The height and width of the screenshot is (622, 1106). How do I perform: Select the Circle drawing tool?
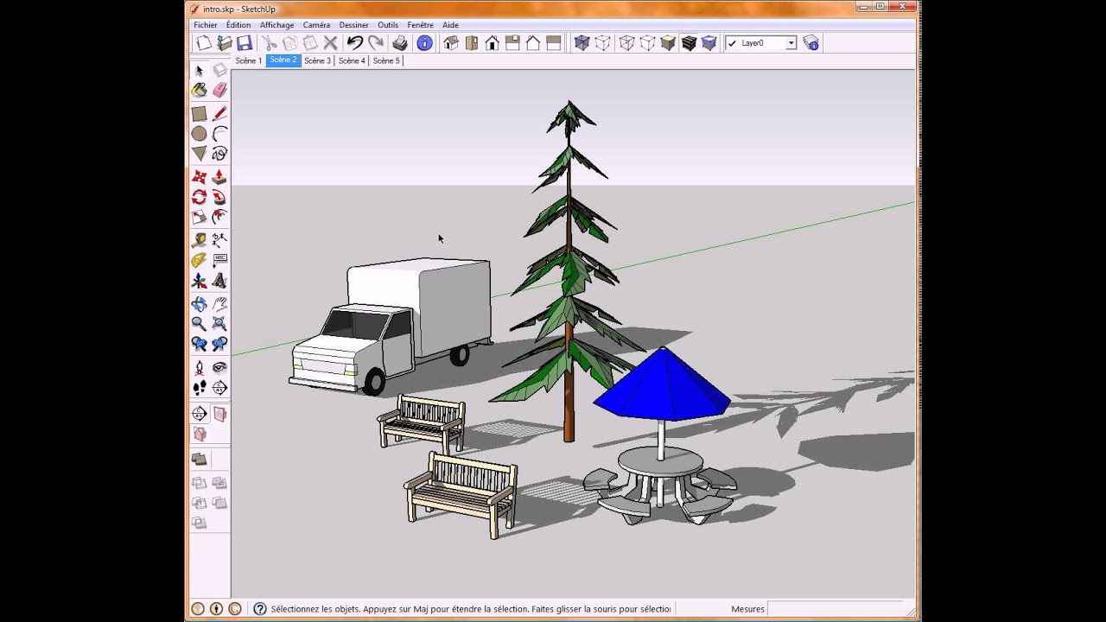(x=199, y=134)
